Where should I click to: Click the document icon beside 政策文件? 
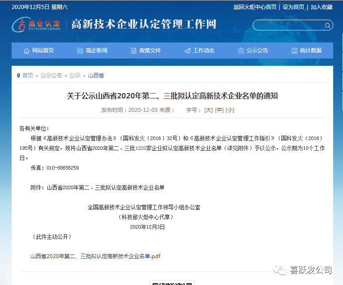134,51
